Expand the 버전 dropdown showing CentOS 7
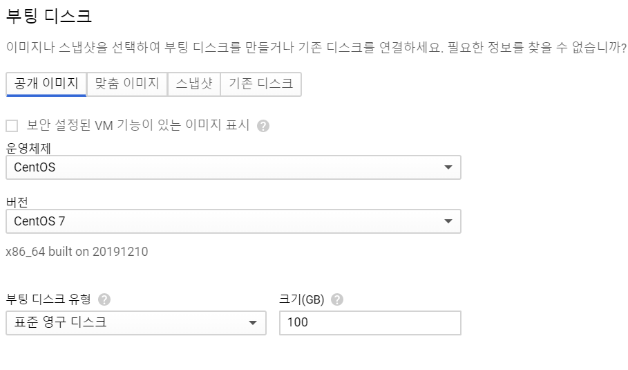The width and height of the screenshot is (628, 370). (x=233, y=221)
